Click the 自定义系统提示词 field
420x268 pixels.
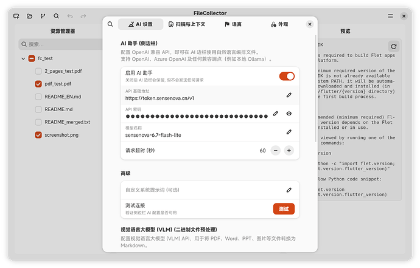click(x=210, y=190)
